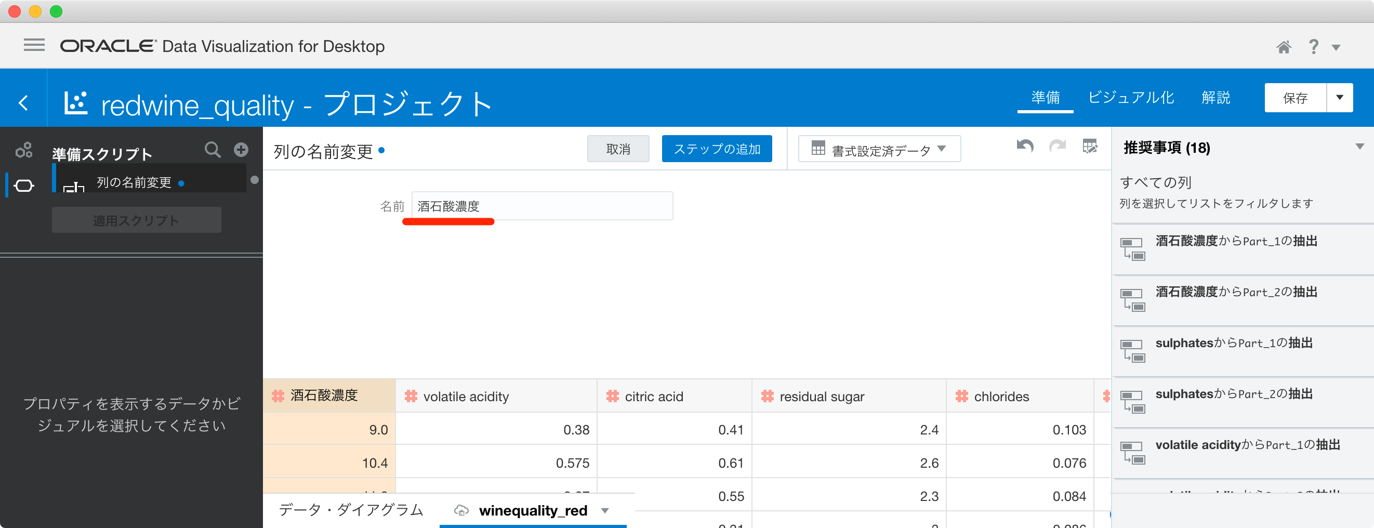Click the ステップの追加 button

[716, 149]
